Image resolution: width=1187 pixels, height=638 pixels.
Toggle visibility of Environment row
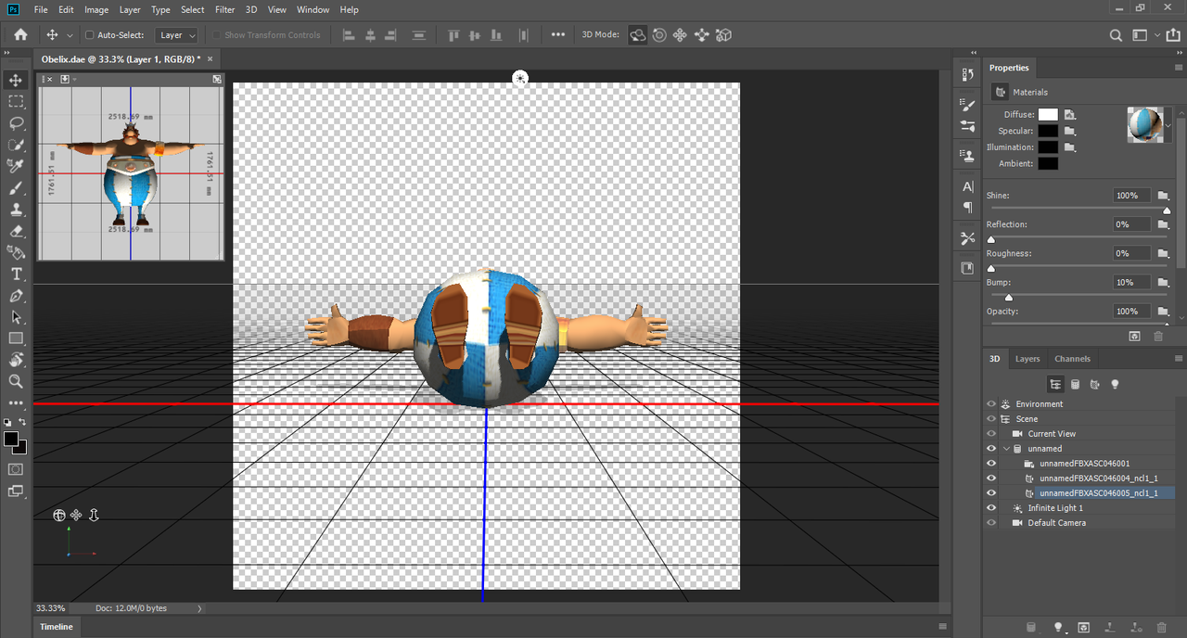(x=991, y=404)
